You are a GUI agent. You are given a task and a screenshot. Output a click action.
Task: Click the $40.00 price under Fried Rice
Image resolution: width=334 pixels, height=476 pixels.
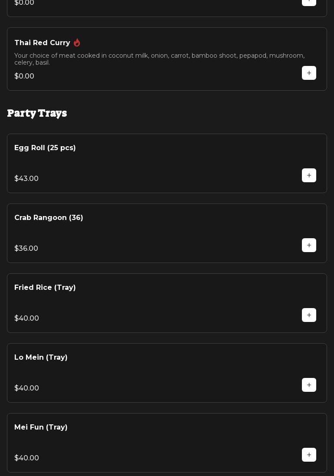pyautogui.click(x=26, y=318)
